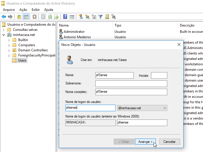The image size is (203, 152).
Task: Go up one level with folder icon
Action: coord(19,17)
